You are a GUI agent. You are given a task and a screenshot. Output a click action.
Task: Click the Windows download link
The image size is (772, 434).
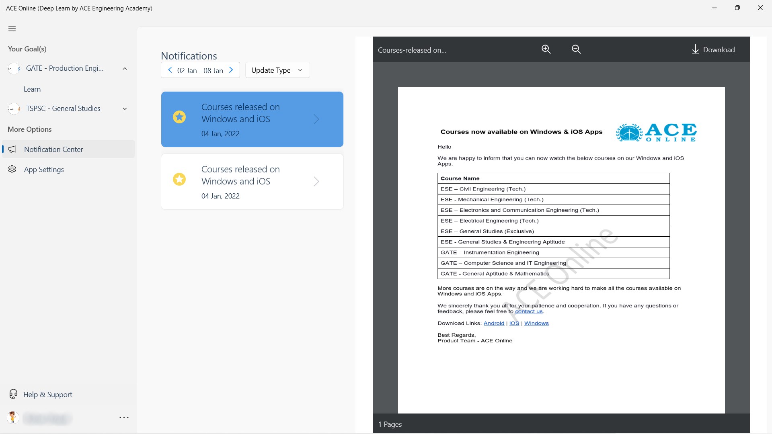coord(536,323)
